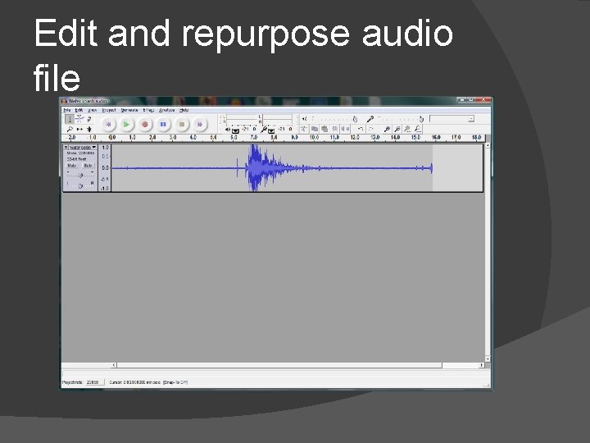Click the horizontal scrollbar thumb
Image resolution: width=590 pixels, height=443 pixels.
click(279, 365)
